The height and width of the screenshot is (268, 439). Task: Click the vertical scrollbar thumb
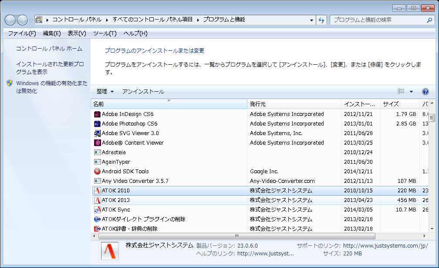[432, 118]
